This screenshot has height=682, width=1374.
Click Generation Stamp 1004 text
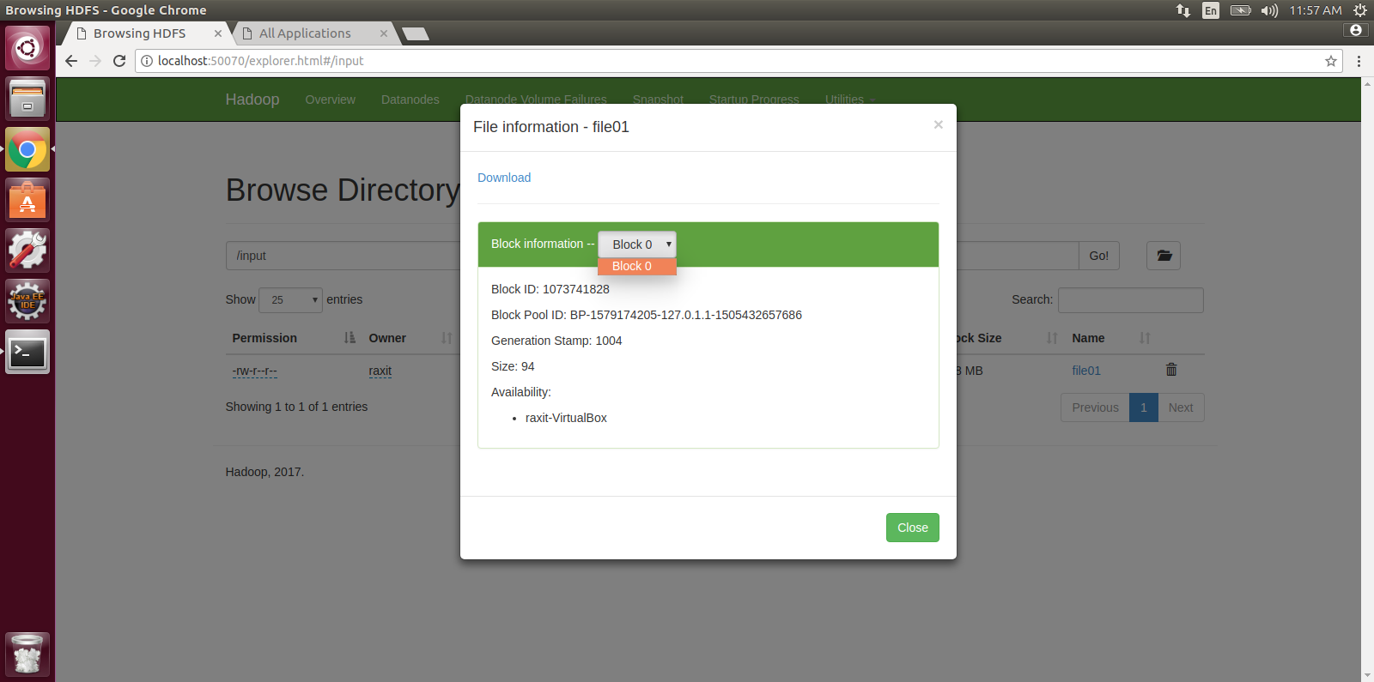[x=556, y=341]
